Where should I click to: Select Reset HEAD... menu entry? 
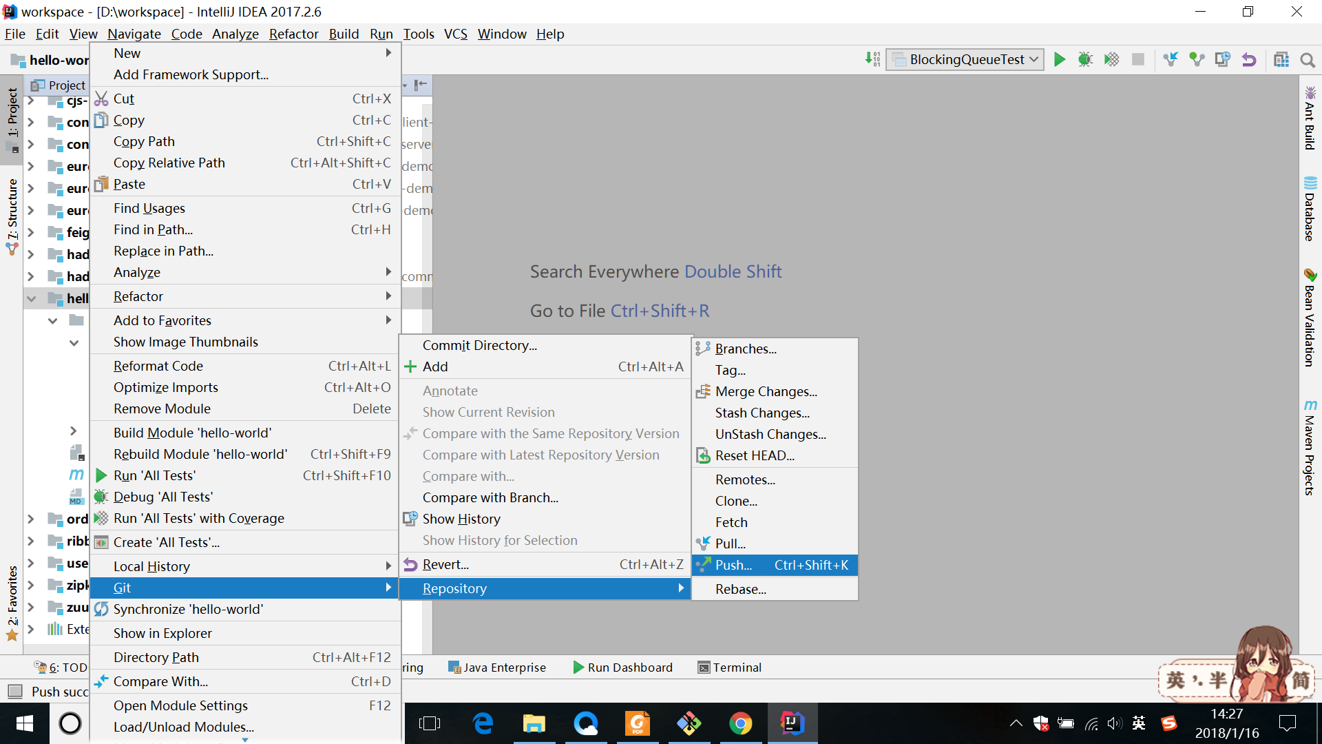click(x=775, y=456)
